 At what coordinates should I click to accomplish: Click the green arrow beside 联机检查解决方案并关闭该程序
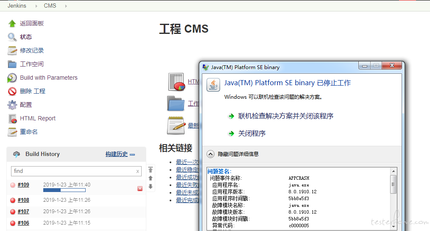(x=232, y=116)
